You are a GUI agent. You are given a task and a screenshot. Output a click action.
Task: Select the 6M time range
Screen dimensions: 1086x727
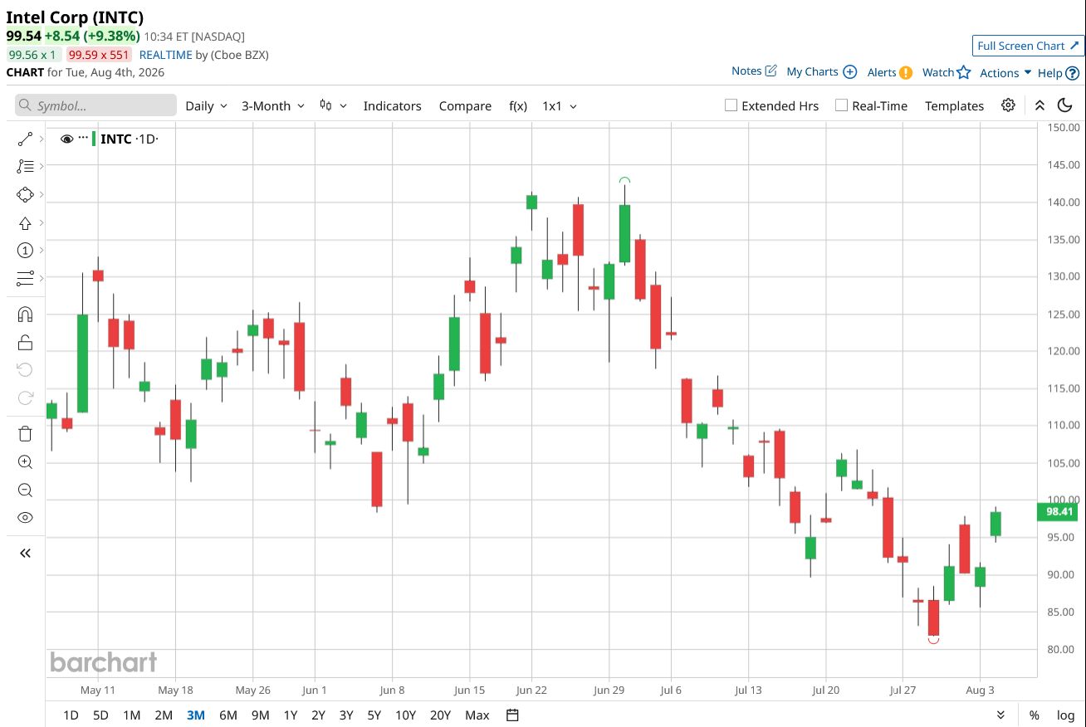(228, 715)
